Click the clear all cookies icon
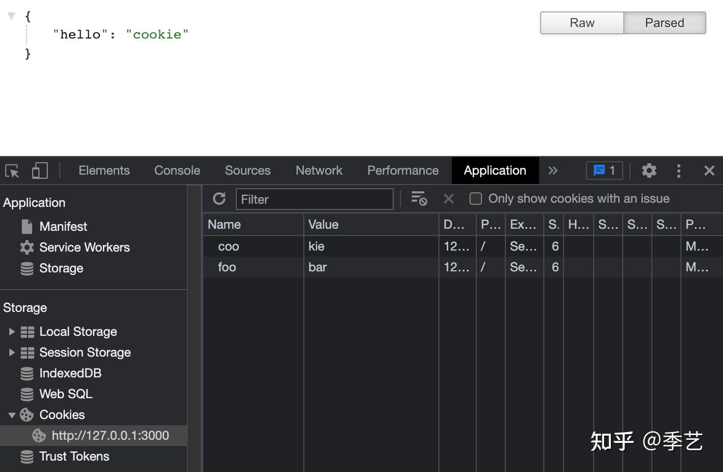The image size is (723, 472). point(419,199)
